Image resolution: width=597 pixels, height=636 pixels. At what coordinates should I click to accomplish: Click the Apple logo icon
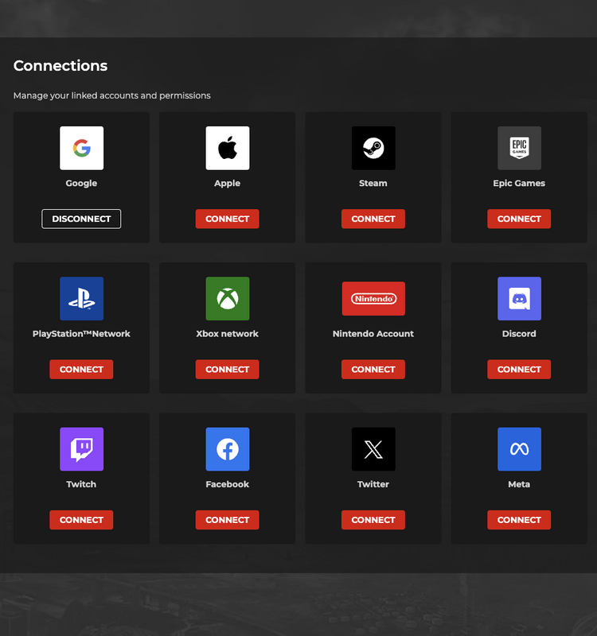[228, 148]
